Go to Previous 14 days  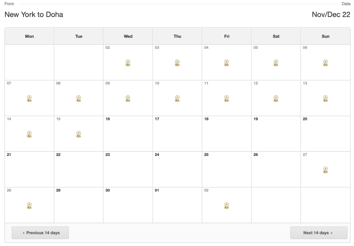click(40, 233)
